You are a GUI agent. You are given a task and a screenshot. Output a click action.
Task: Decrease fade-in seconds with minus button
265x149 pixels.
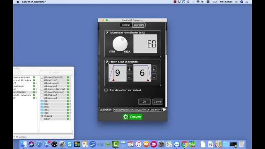coord(129,77)
